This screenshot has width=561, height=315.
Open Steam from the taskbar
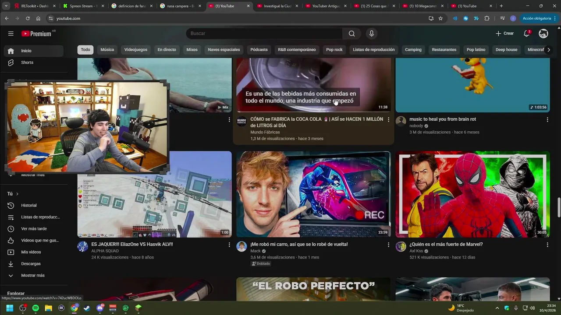[87, 308]
